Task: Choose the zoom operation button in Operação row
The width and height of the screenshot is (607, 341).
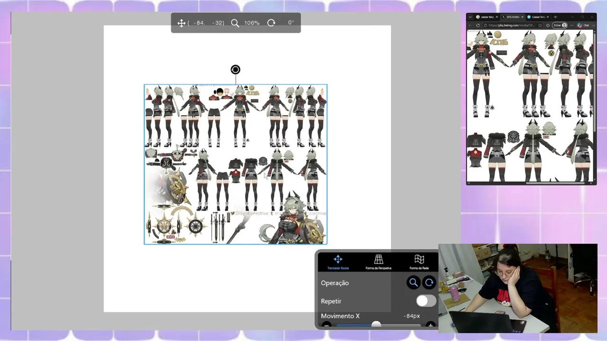Action: coord(413,283)
